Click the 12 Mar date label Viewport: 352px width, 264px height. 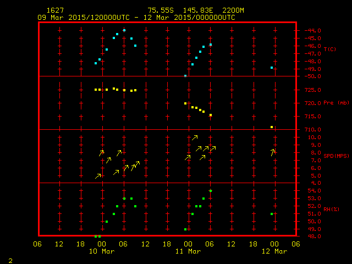[x=273, y=251]
